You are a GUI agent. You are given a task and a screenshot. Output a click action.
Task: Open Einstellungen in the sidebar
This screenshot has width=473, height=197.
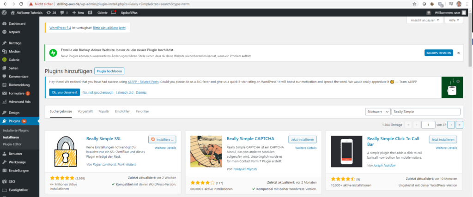19,171
